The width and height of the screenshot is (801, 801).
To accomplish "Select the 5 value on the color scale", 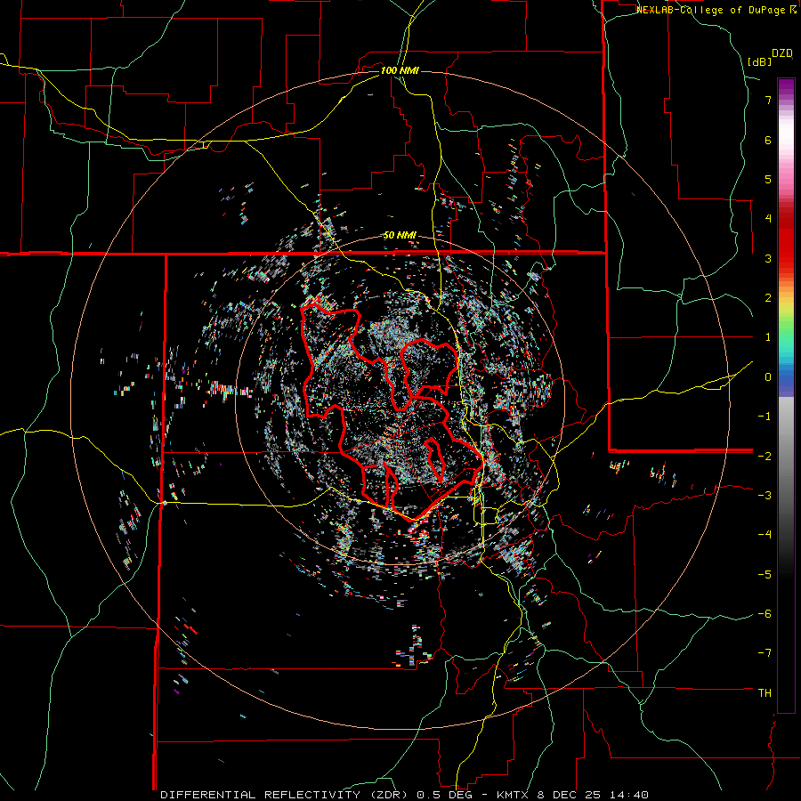I will pyautogui.click(x=768, y=179).
